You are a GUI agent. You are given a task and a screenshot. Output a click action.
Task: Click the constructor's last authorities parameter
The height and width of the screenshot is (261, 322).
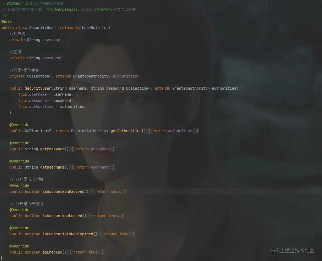coord(224,88)
